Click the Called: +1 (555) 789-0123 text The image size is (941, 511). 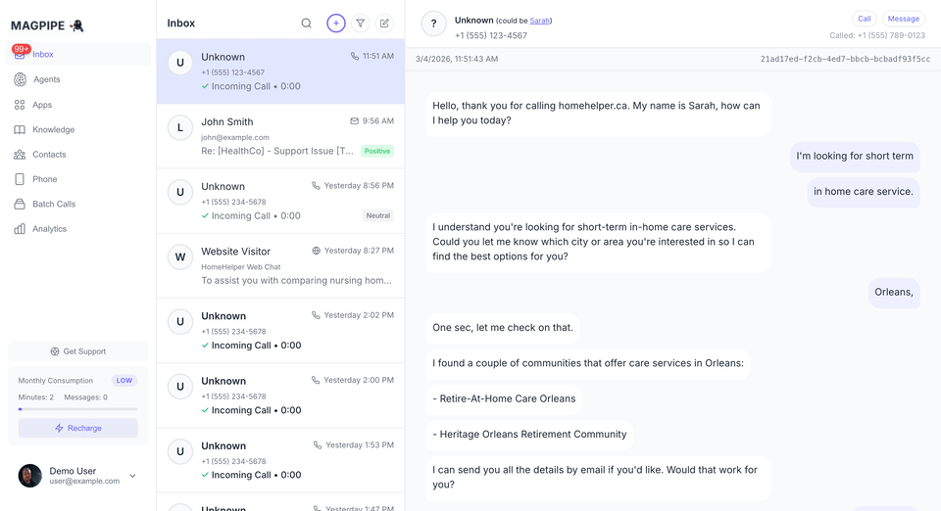tap(877, 35)
